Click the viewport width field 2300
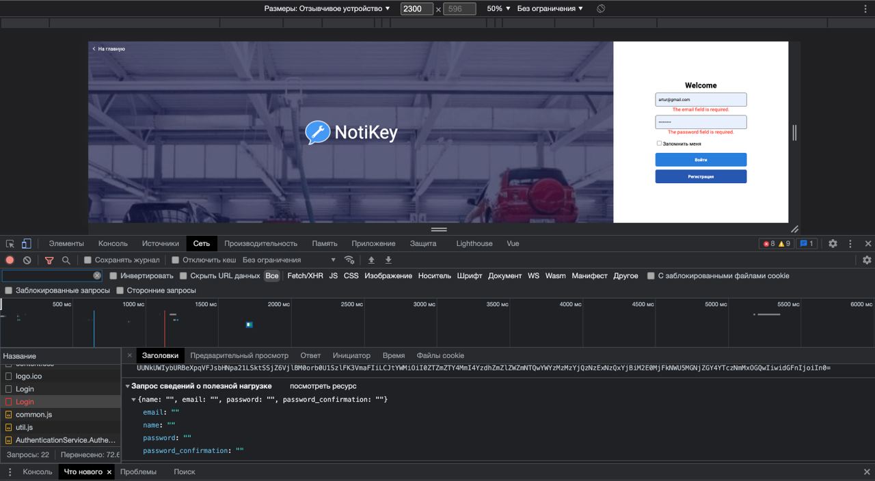Image resolution: width=875 pixels, height=481 pixels. tap(417, 9)
